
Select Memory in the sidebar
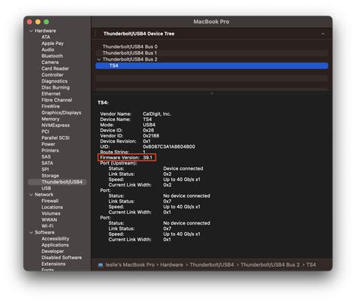[x=50, y=119]
